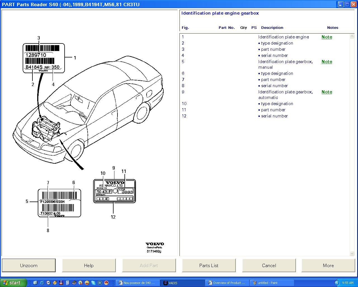This screenshot has width=358, height=287.
Task: Click the 'Description' column header
Action: coord(272,27)
